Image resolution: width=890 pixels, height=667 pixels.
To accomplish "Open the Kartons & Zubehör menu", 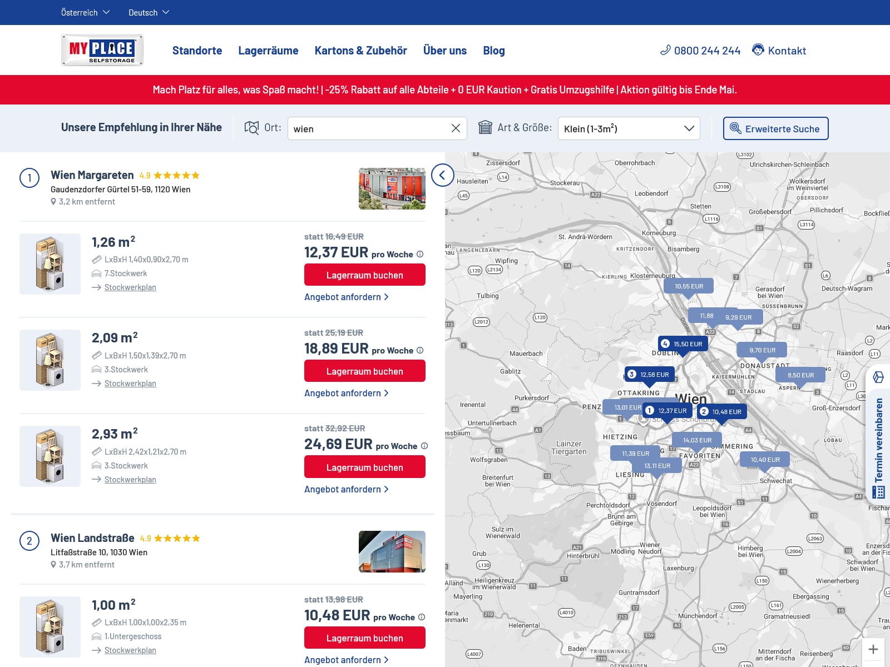I will [360, 51].
